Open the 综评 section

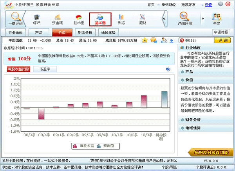36,20
